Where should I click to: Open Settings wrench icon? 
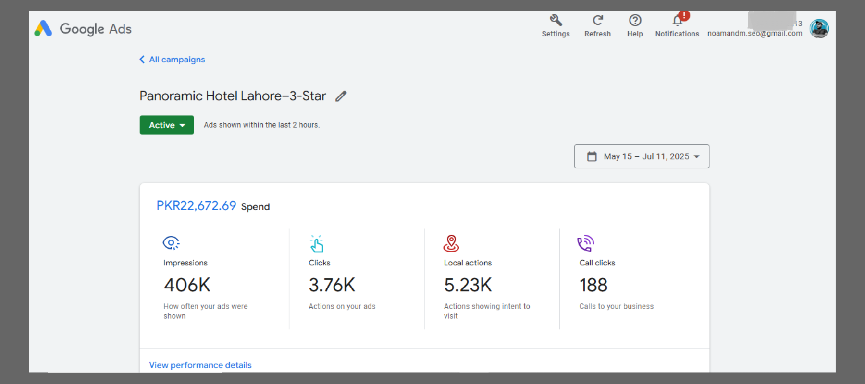click(x=556, y=20)
